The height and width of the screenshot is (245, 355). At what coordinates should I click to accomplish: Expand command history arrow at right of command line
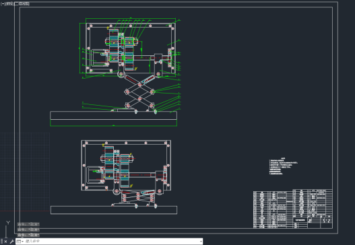[x=201, y=242]
